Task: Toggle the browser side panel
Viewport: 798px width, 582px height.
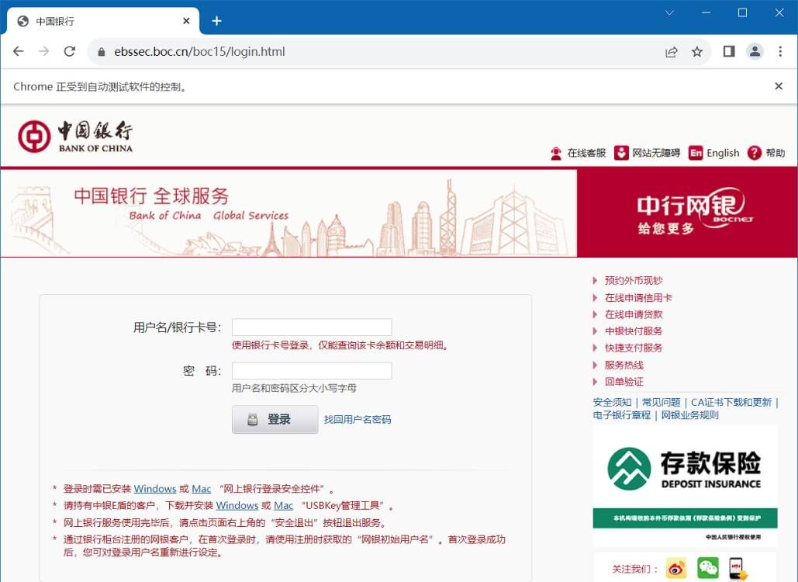Action: coord(729,51)
